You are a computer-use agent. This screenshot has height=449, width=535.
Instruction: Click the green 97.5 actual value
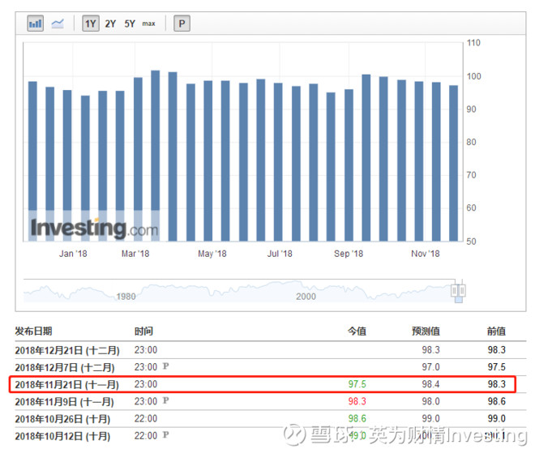[357, 384]
